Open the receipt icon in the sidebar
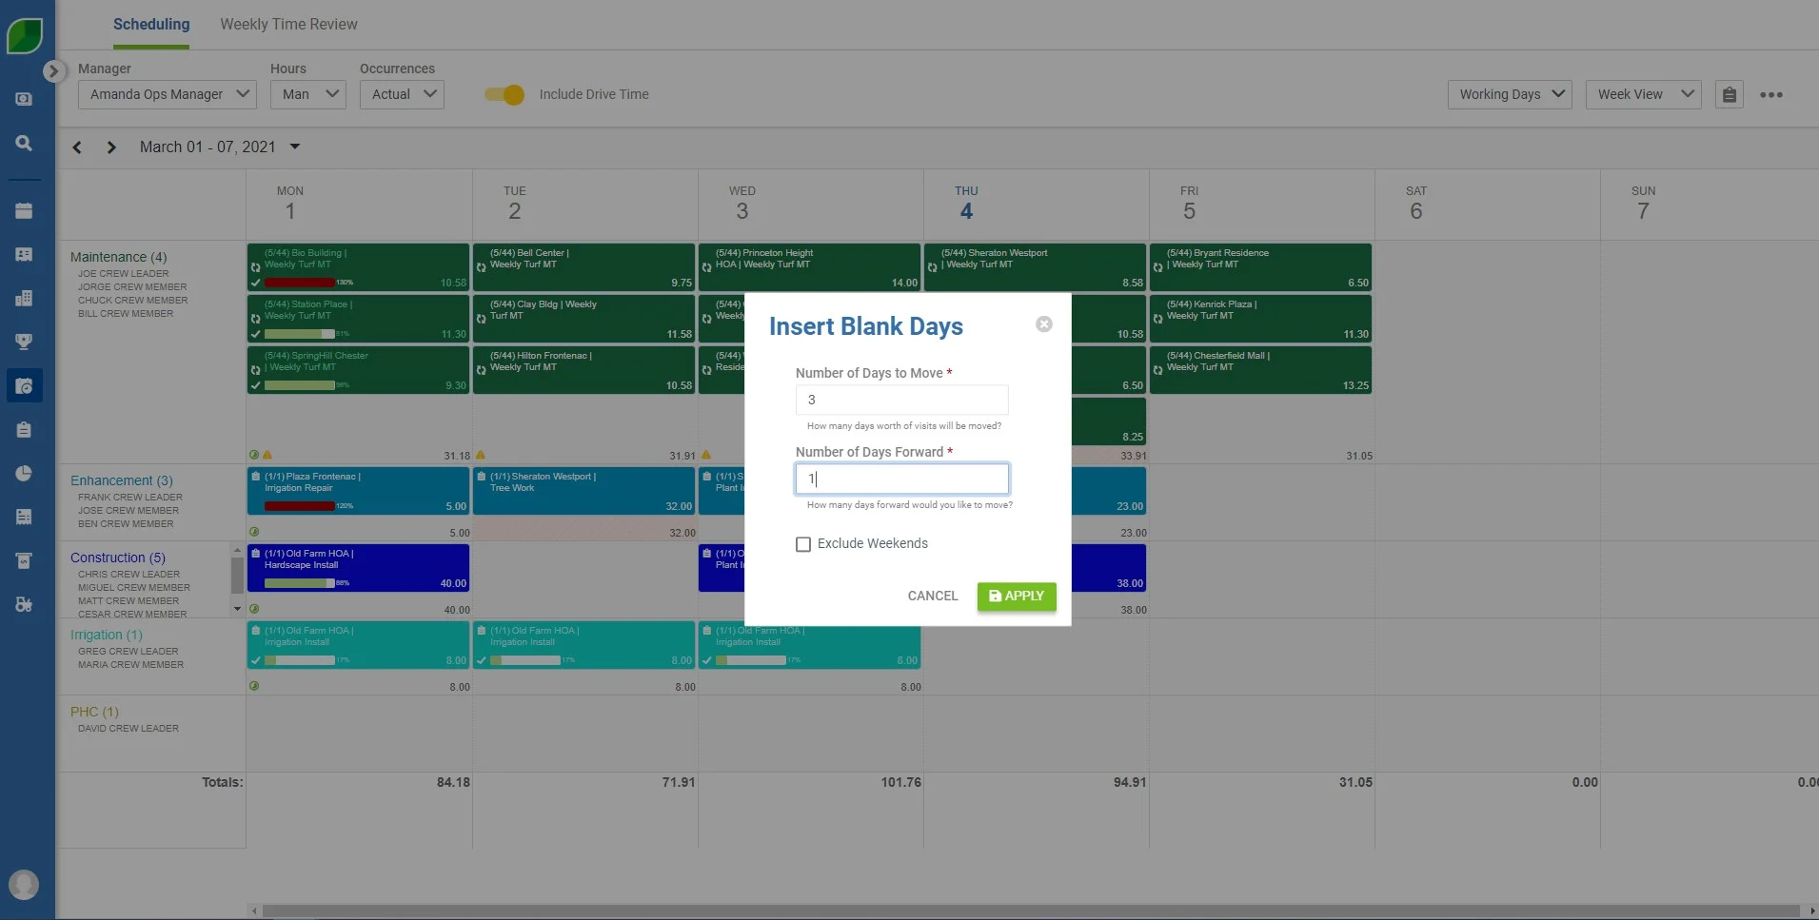The width and height of the screenshot is (1819, 920). (x=24, y=517)
